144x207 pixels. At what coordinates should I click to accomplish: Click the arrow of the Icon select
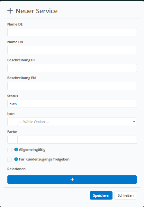point(134,122)
